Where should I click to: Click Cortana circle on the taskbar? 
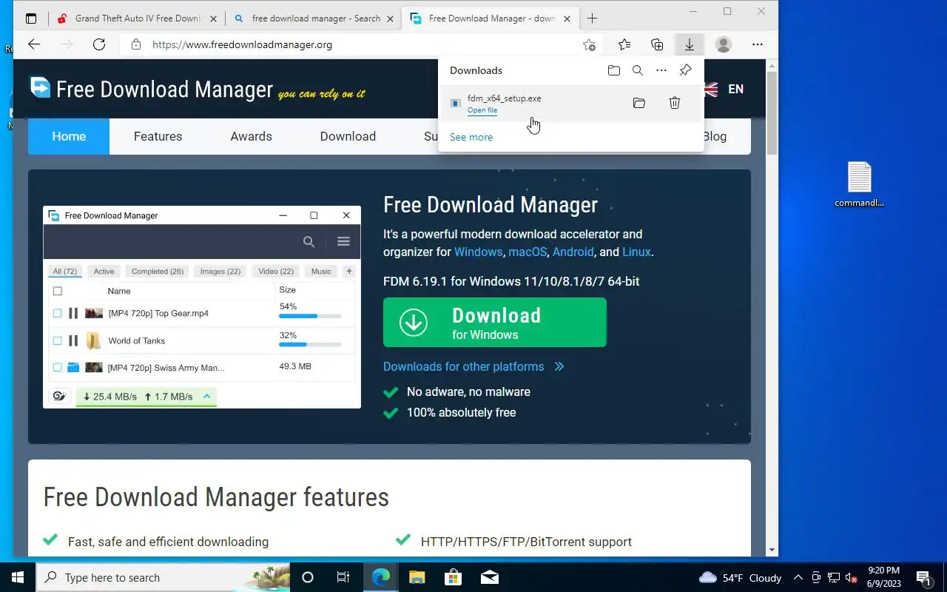click(x=308, y=577)
